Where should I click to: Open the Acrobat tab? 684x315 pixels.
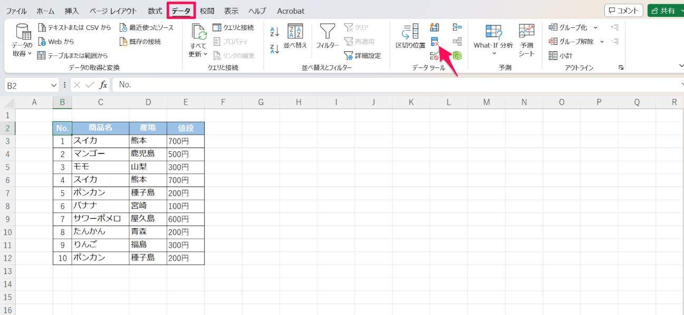(x=291, y=11)
